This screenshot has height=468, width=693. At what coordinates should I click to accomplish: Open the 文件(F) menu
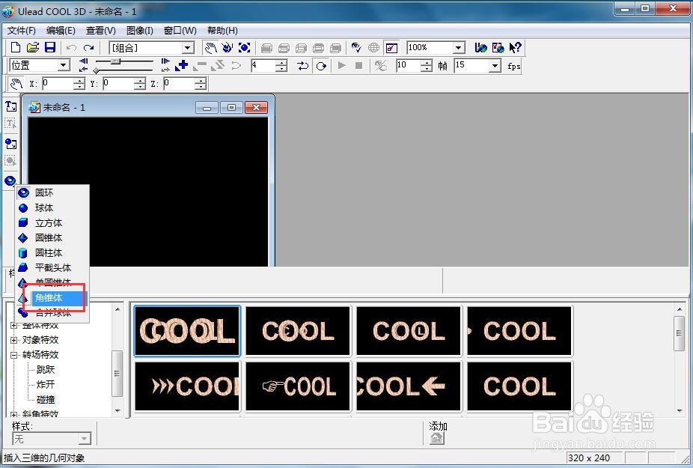coord(22,31)
